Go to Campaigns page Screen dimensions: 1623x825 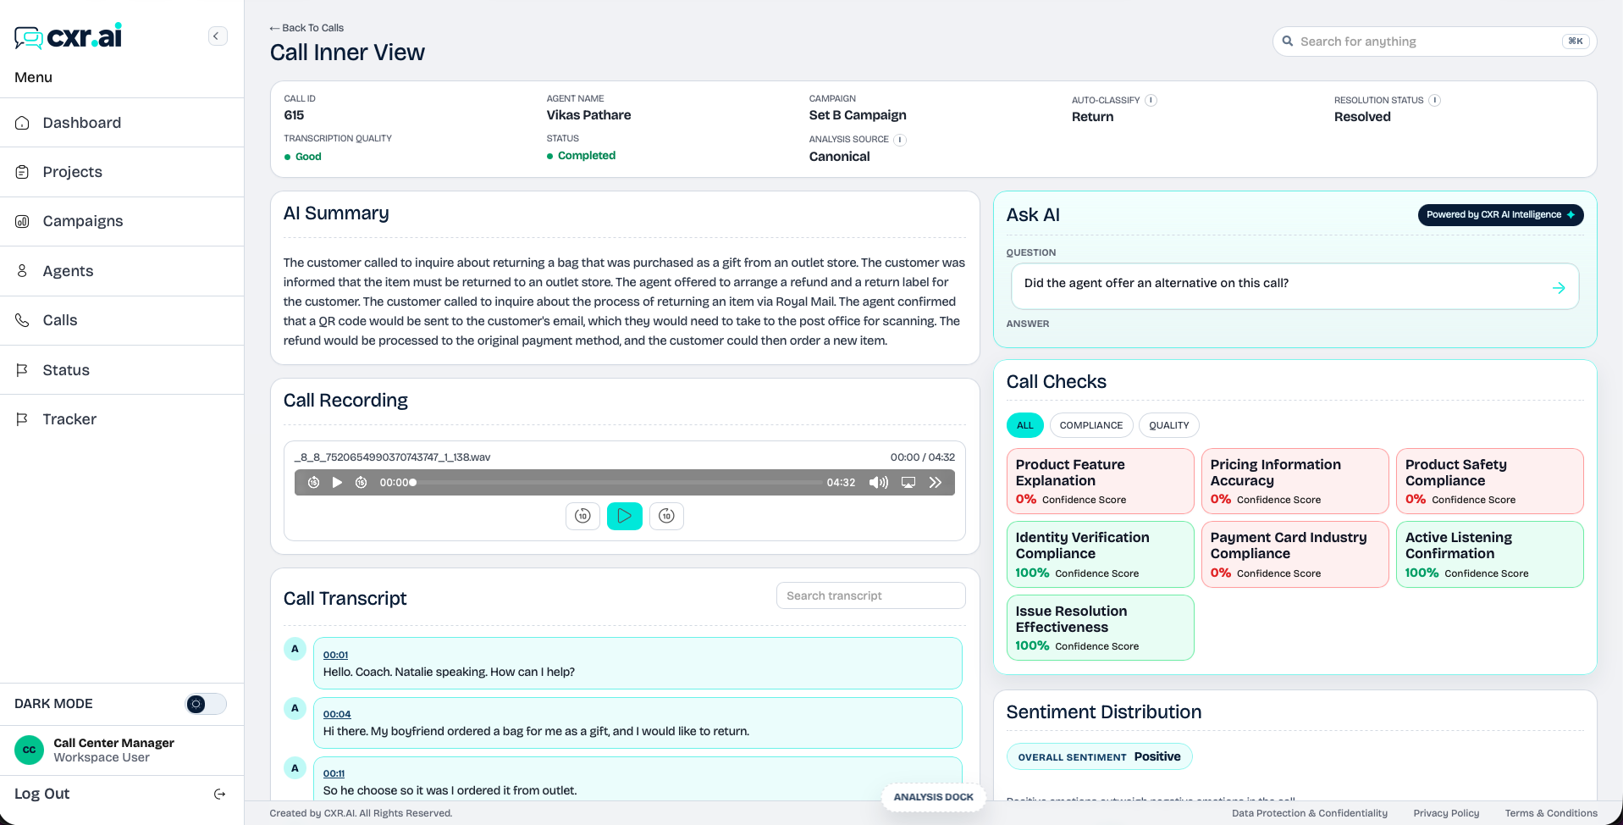(x=122, y=221)
